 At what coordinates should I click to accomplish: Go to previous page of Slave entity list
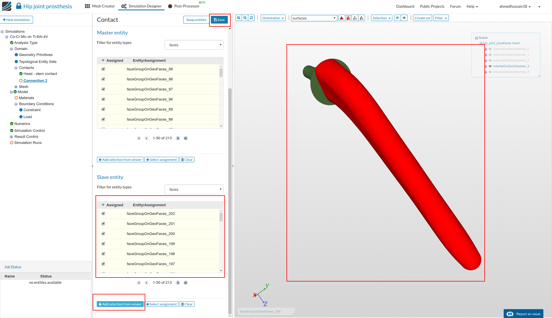146,283
